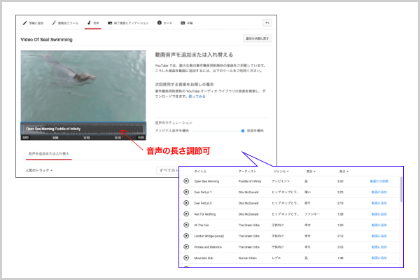Play preview of Open Sea Morning track
420x280 pixels.
(x=186, y=181)
